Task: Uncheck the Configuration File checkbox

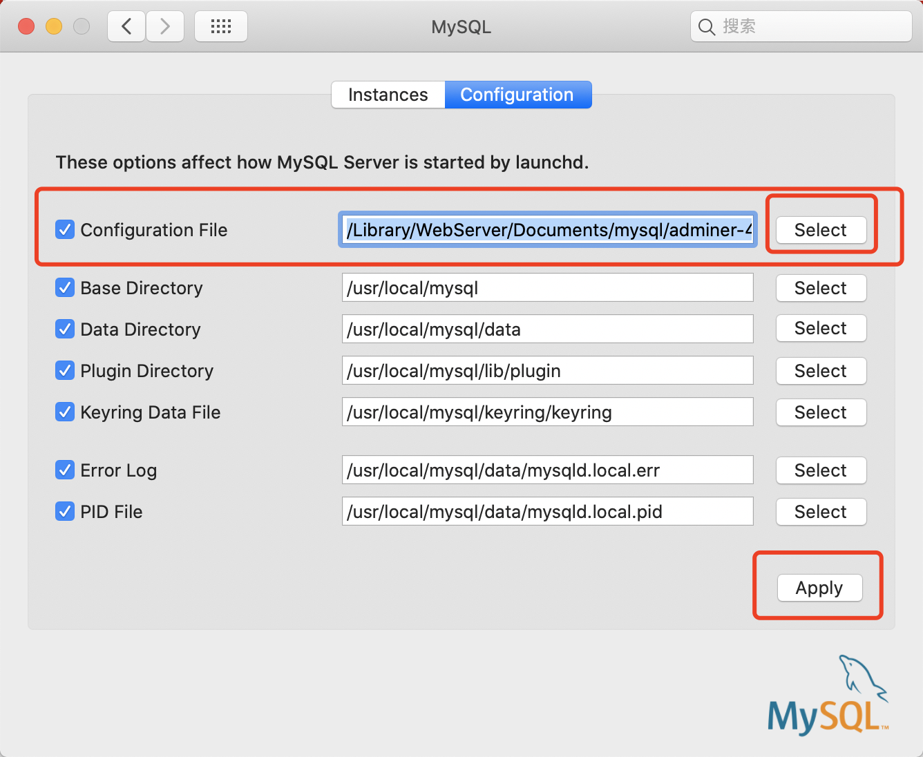Action: [65, 229]
